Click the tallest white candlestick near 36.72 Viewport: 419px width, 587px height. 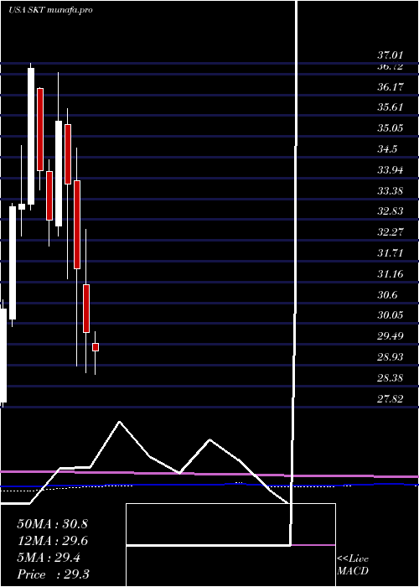click(31, 136)
